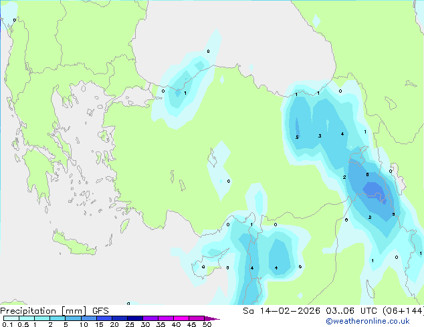
Task: Click the legend swatch between 20 and 25
Action: (x=120, y=318)
